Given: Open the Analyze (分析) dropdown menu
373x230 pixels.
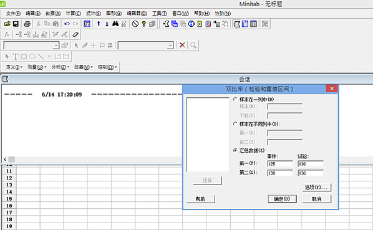Looking at the screenshot, I should pyautogui.click(x=61, y=67).
